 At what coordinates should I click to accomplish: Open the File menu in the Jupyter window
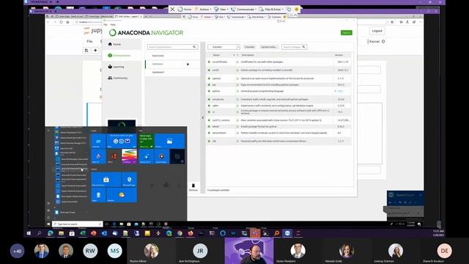(89, 41)
